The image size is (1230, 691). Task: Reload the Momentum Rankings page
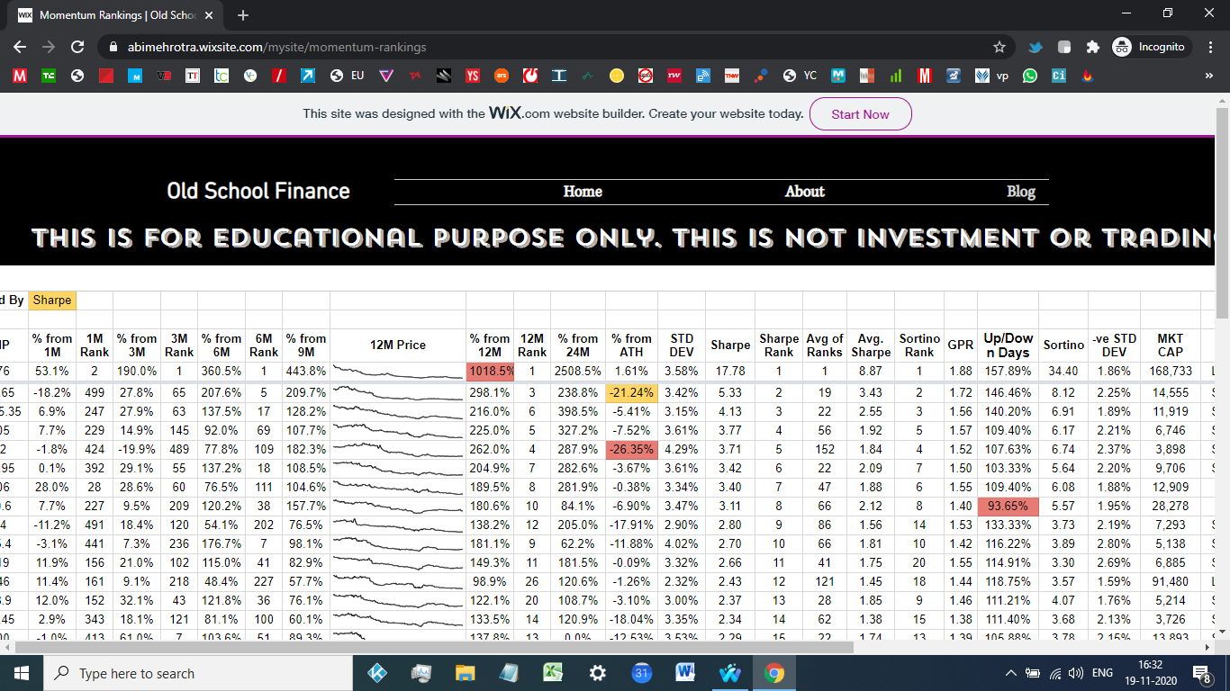tap(77, 47)
